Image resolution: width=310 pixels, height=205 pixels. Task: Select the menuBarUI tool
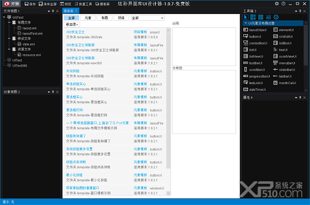click(x=284, y=63)
